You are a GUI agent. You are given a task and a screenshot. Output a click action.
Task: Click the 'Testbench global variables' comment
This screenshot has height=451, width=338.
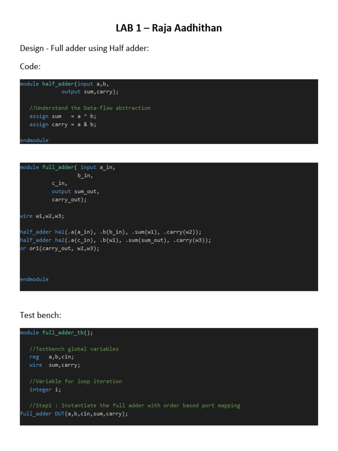[x=74, y=349]
